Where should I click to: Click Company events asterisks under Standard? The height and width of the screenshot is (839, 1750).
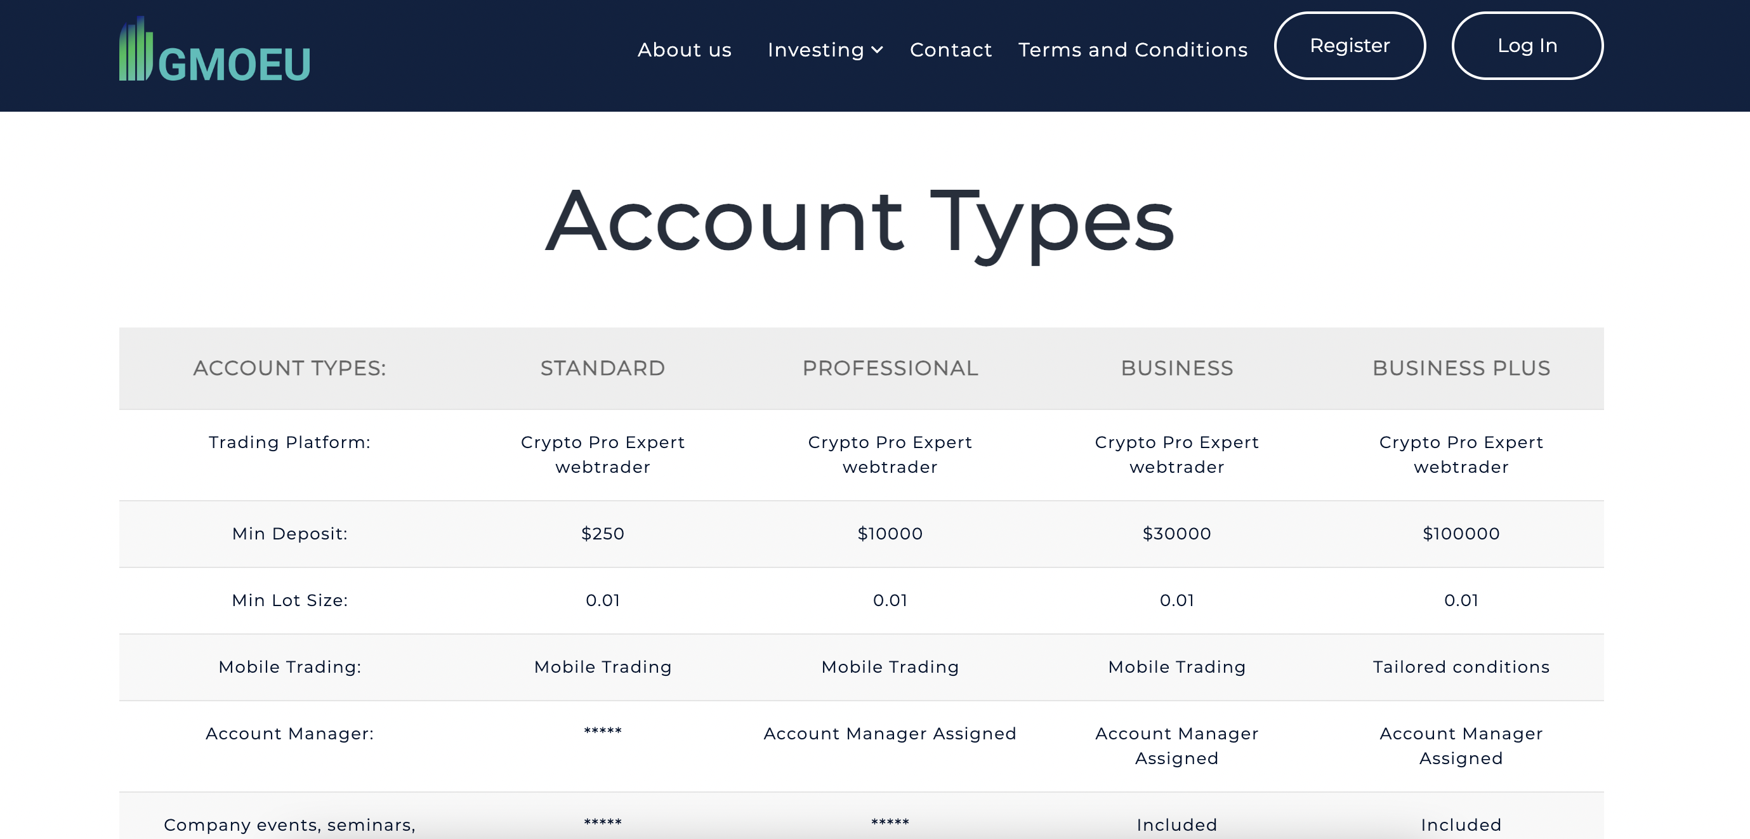coord(603,822)
